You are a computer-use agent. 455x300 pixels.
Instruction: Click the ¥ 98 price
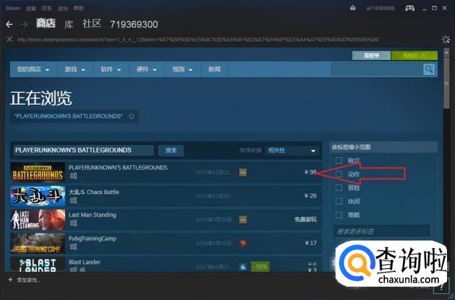pyautogui.click(x=310, y=172)
